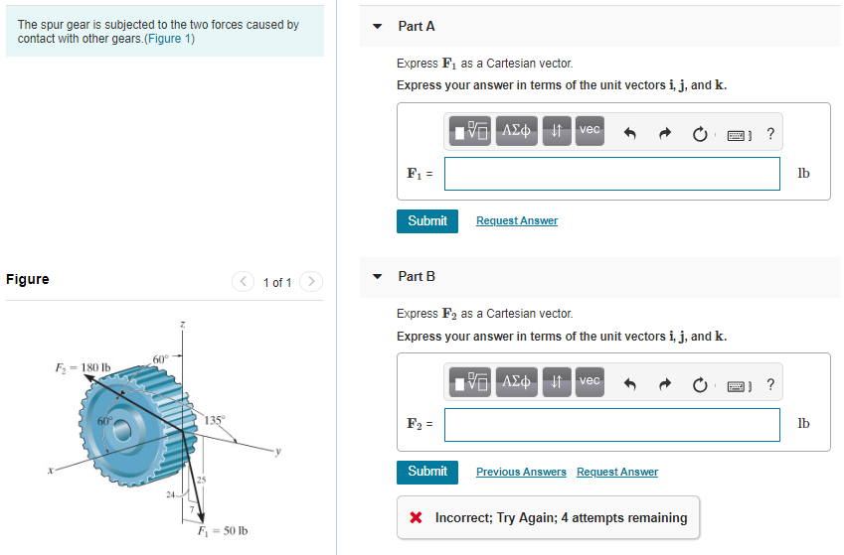This screenshot has height=555, width=844.
Task: Submit the Part B answer
Action: point(427,473)
